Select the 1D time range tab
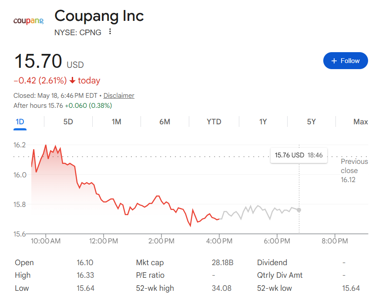372x306 pixels. click(20, 122)
